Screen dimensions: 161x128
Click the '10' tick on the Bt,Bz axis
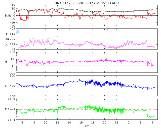13,8
